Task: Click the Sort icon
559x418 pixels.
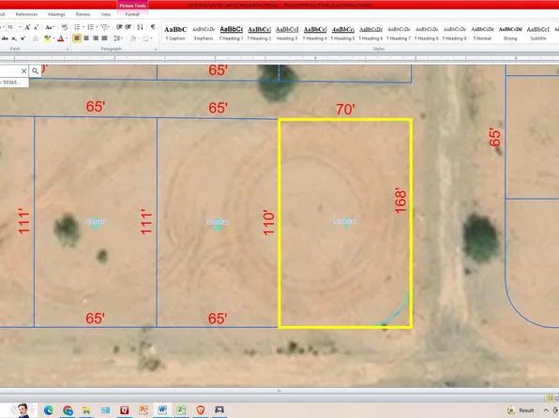Action: click(x=140, y=27)
